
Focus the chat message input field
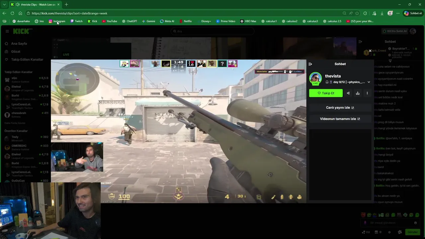coord(390,223)
